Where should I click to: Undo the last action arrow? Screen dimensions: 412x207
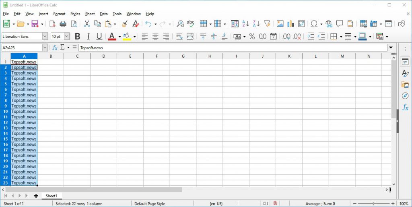pos(148,24)
